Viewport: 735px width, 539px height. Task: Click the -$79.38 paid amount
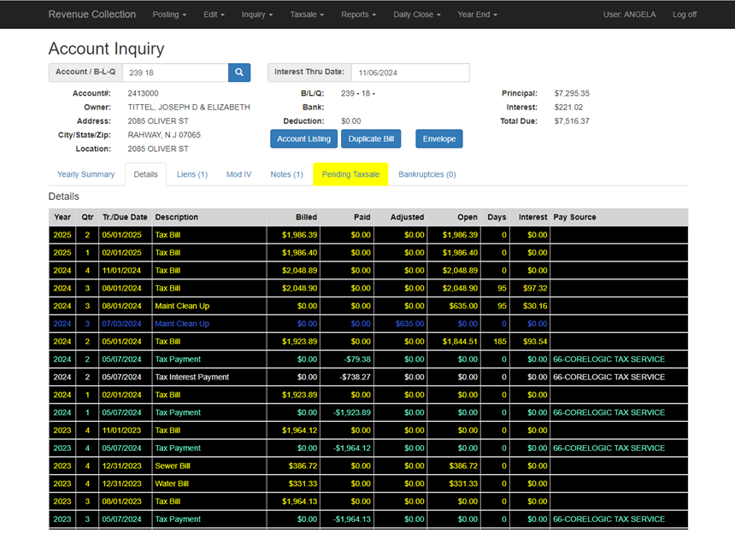point(356,360)
